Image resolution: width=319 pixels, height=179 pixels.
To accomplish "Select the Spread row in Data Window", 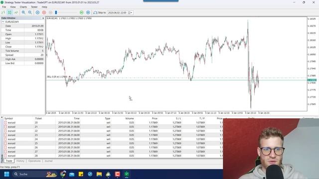I will (x=22, y=55).
